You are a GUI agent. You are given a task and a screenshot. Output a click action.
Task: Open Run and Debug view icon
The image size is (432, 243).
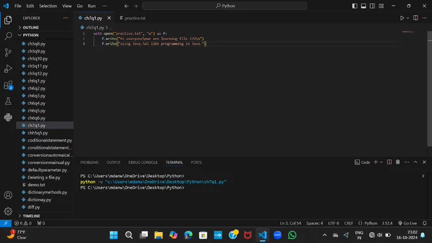tap(8, 69)
